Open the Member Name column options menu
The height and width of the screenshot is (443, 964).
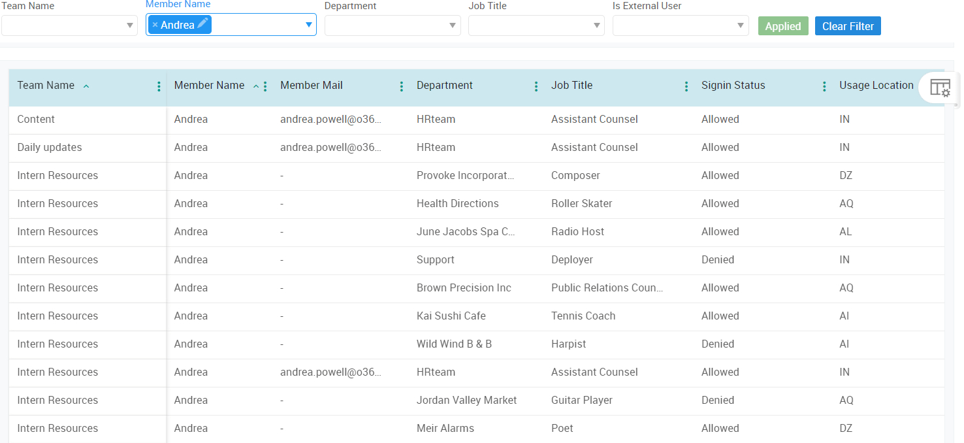pos(265,86)
